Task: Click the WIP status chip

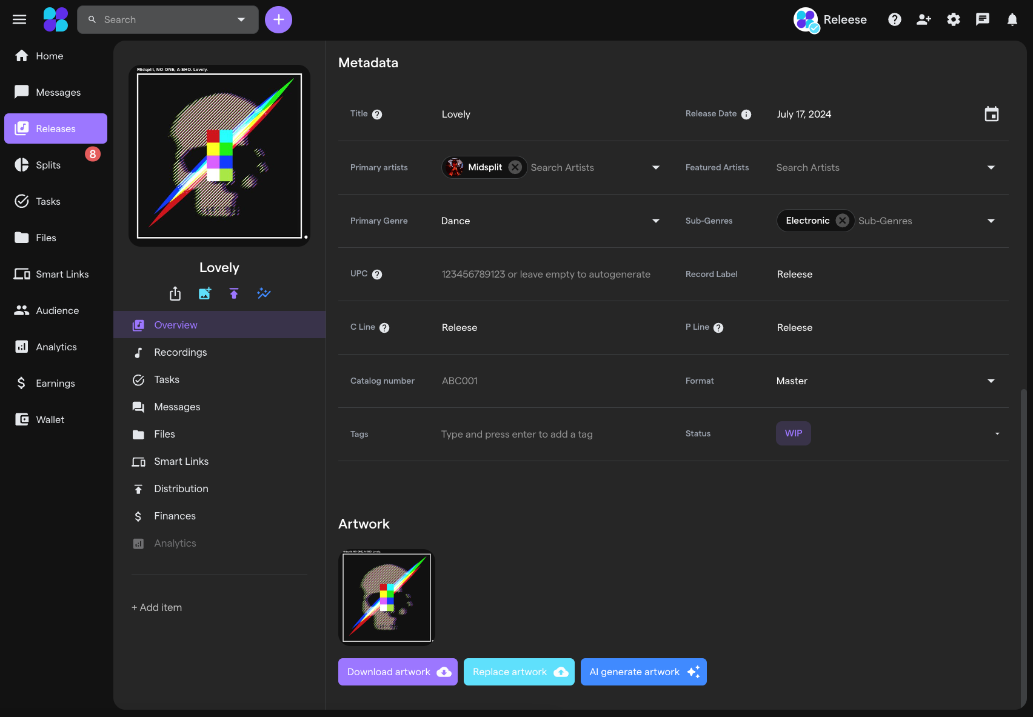Action: pyautogui.click(x=794, y=433)
